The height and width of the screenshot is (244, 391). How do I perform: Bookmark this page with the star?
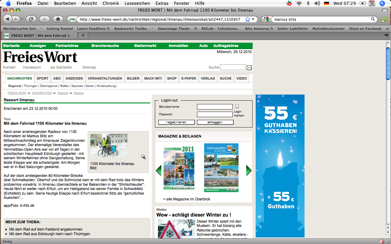pos(248,19)
